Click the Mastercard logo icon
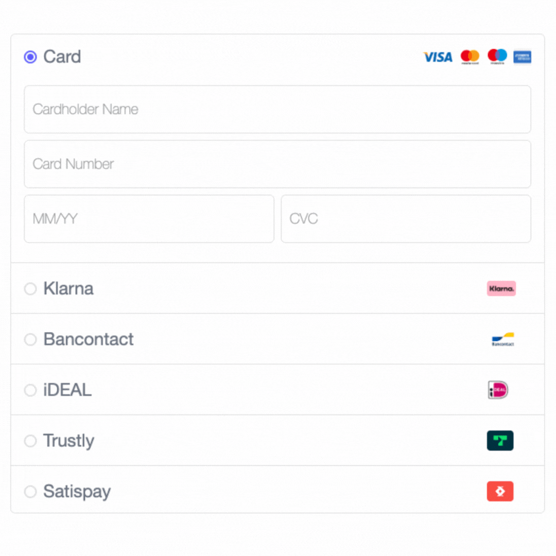This screenshot has height=556, width=556. [470, 57]
